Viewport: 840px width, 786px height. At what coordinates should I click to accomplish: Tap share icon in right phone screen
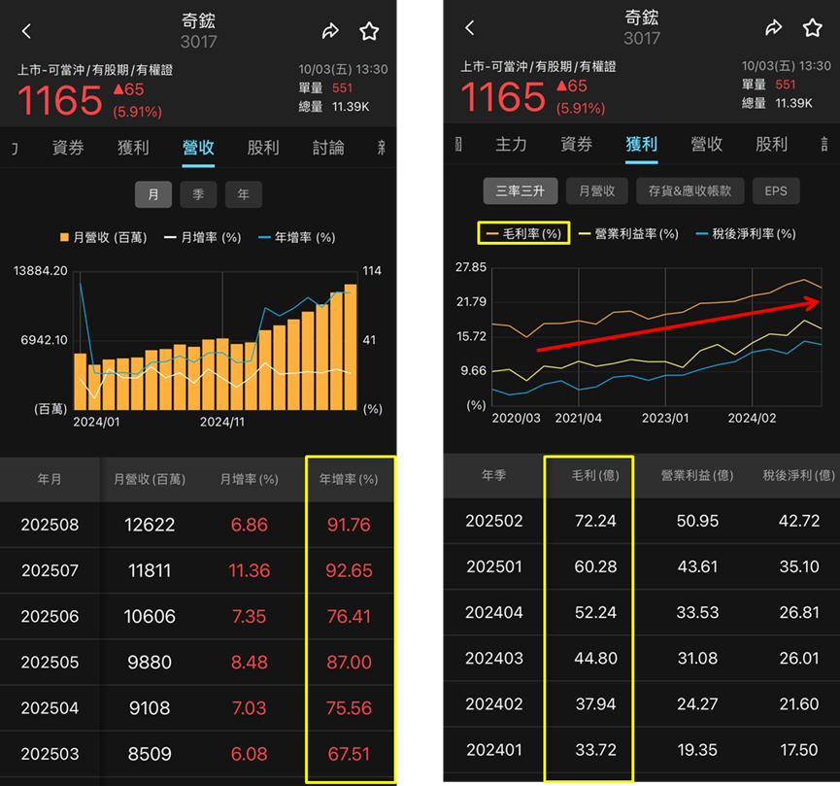coord(773,28)
